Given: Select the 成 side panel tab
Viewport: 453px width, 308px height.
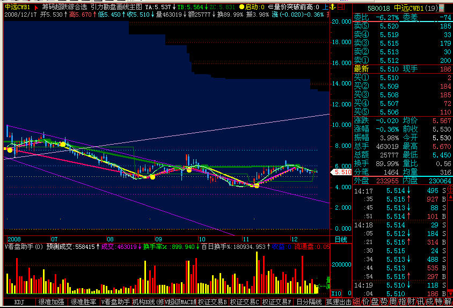Looking at the screenshot, I should pos(429,302).
